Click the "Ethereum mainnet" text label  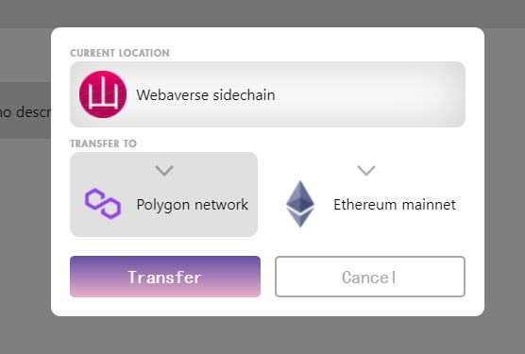pos(395,205)
